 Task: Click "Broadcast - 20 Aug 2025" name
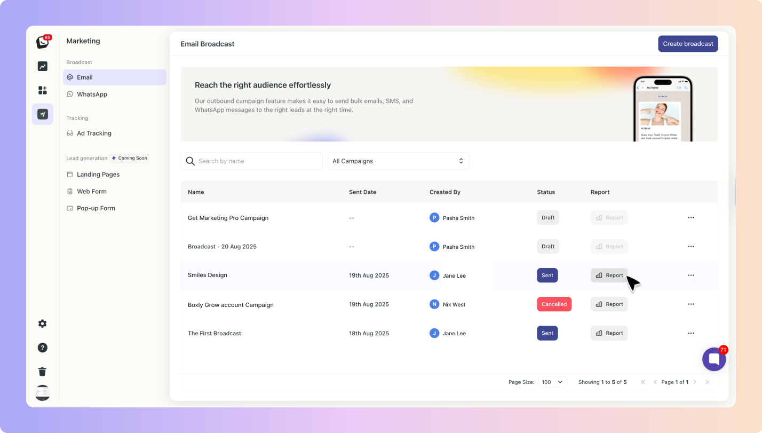[222, 247]
